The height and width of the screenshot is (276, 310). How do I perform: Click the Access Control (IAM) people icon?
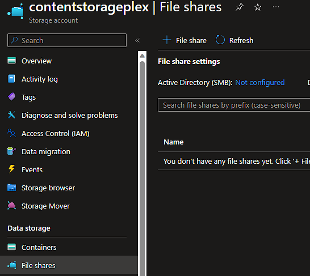[12, 133]
